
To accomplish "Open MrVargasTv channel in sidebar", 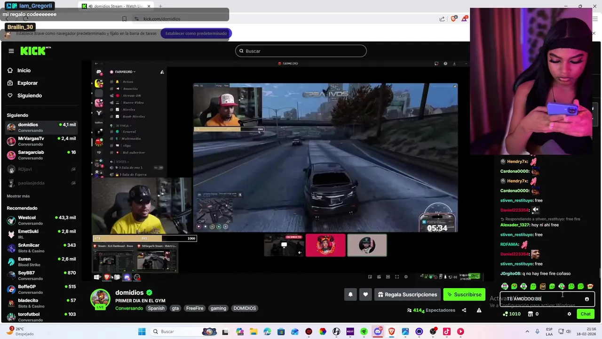I will pos(41,141).
